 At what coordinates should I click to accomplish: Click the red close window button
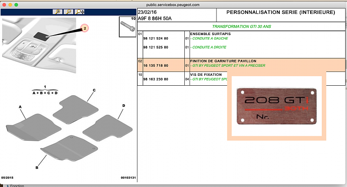[x=4, y=5]
